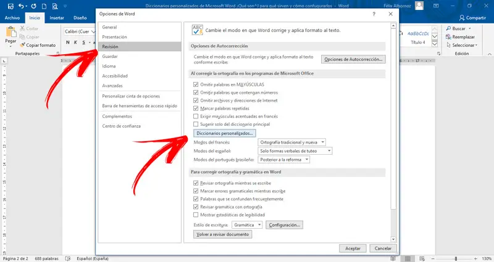This screenshot has width=494, height=262.
Task: Click the Cortar scissors icon
Action: (x=22, y=28)
